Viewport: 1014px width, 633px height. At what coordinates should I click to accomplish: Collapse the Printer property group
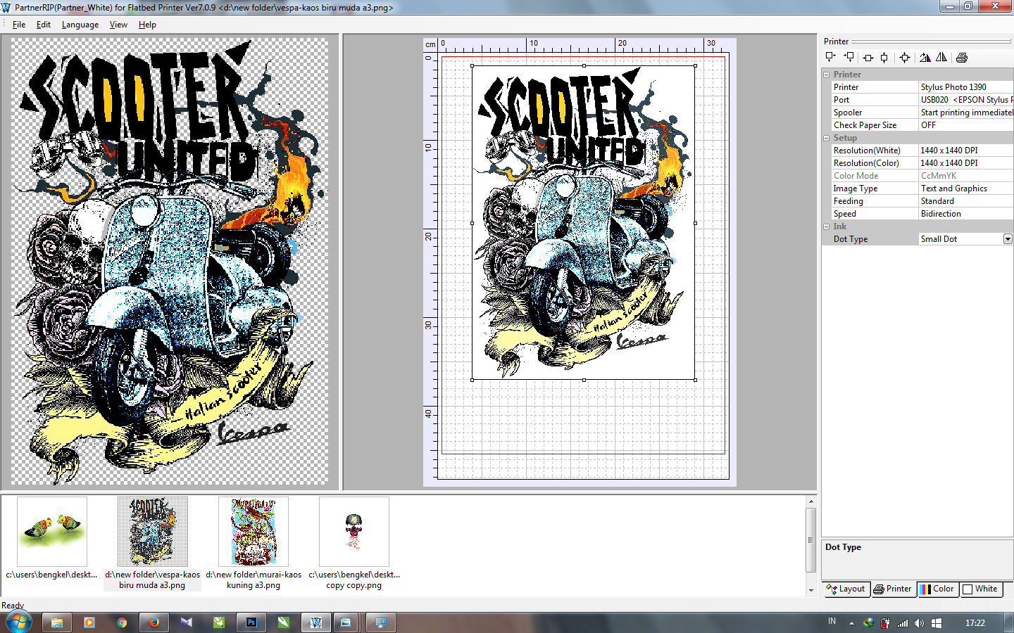(x=827, y=75)
